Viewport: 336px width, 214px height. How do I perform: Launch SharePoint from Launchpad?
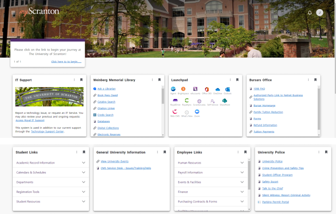click(x=225, y=102)
